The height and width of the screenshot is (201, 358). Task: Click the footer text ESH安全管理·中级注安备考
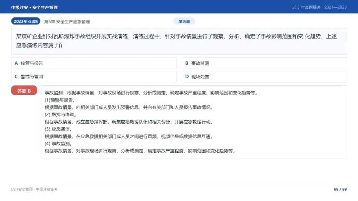tap(34, 189)
